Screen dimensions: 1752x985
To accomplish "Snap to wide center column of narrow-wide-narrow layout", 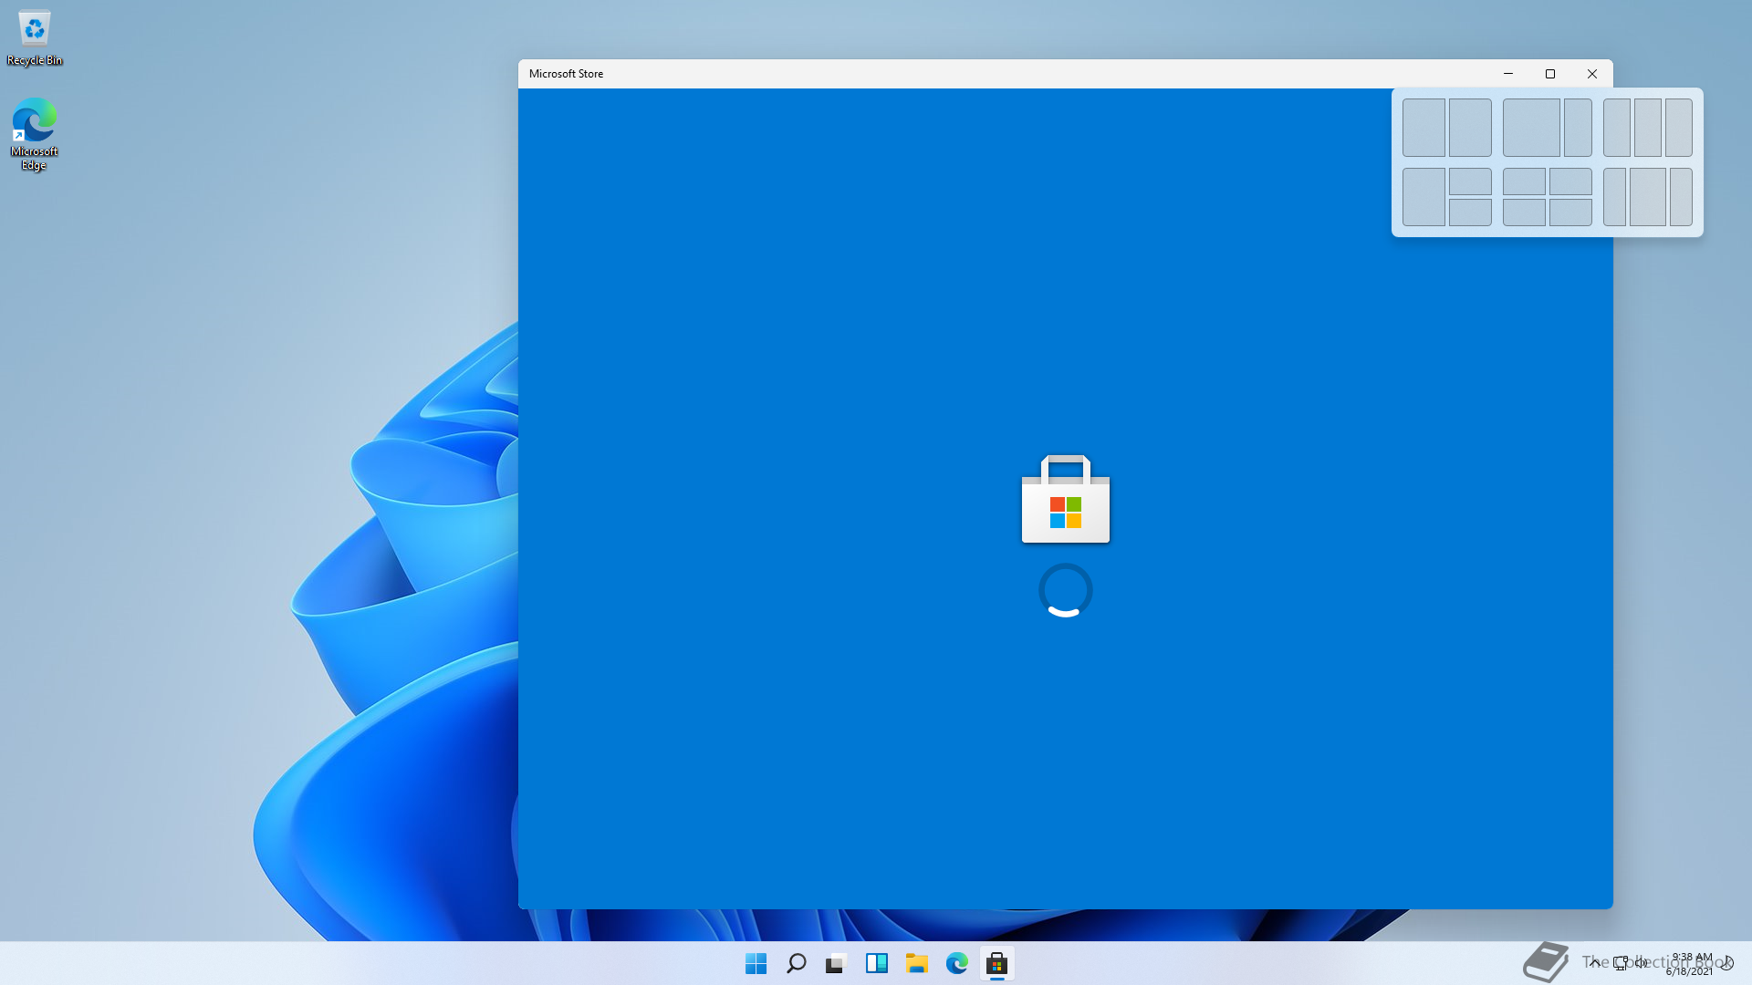I will [1648, 197].
